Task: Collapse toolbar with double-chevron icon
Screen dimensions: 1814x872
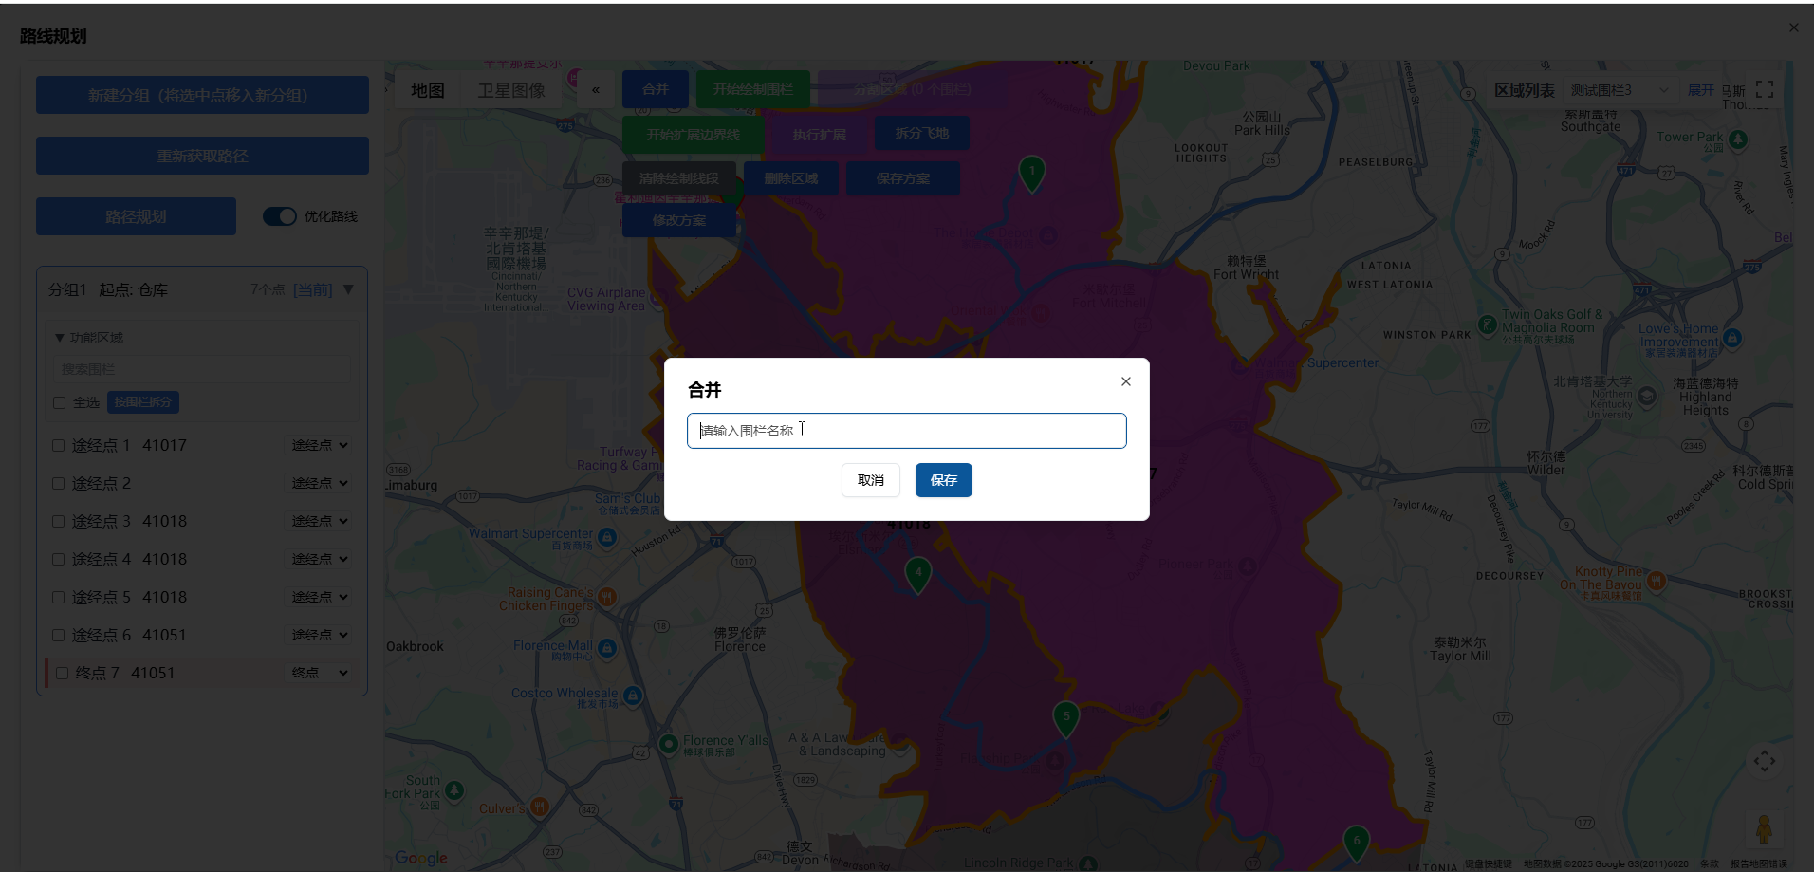Action: [596, 90]
